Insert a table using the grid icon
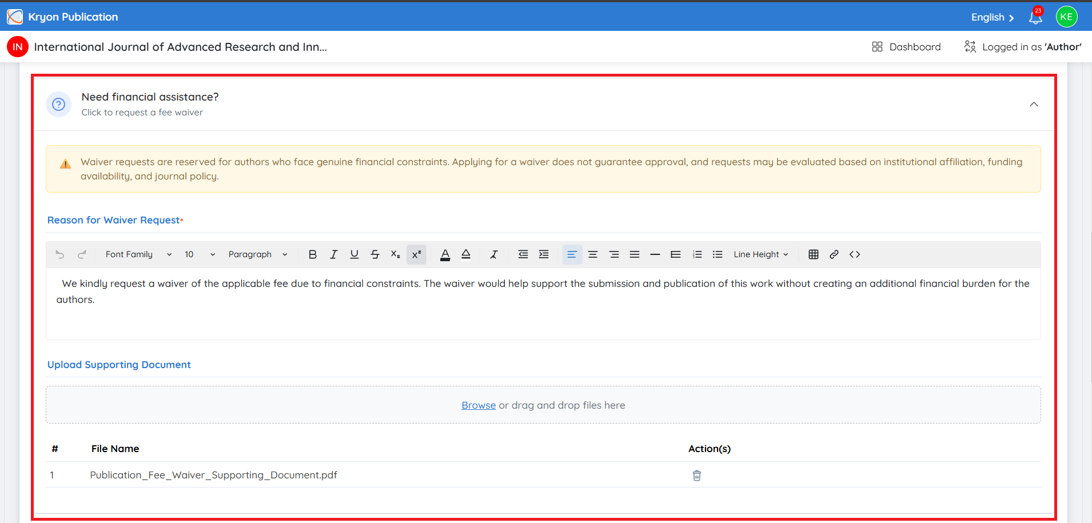The image size is (1092, 523). tap(814, 254)
